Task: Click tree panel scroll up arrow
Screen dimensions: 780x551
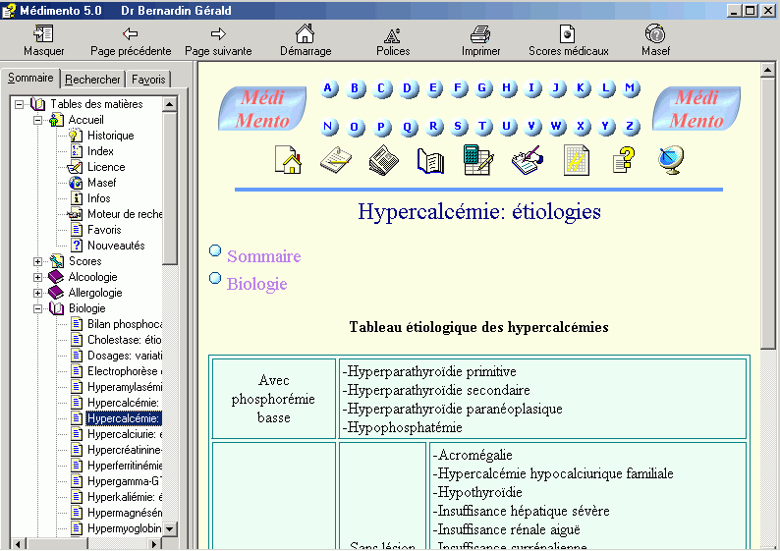Action: click(170, 104)
